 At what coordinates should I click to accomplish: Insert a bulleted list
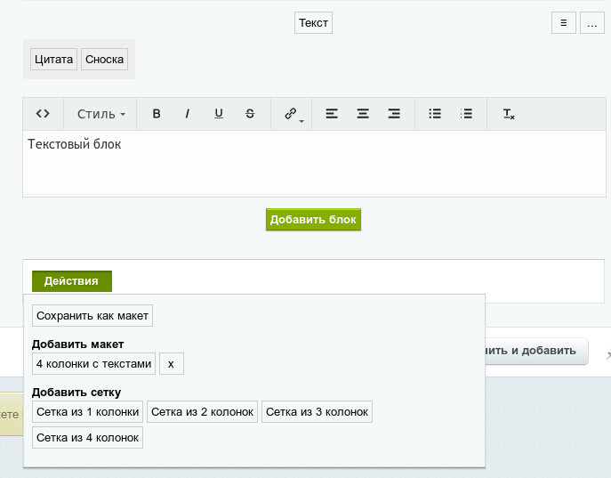(435, 114)
